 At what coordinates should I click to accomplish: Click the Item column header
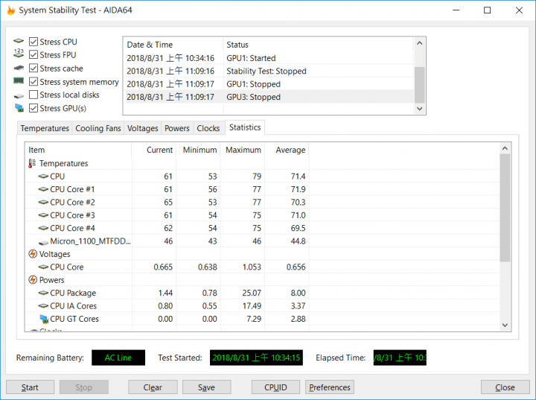pos(78,150)
